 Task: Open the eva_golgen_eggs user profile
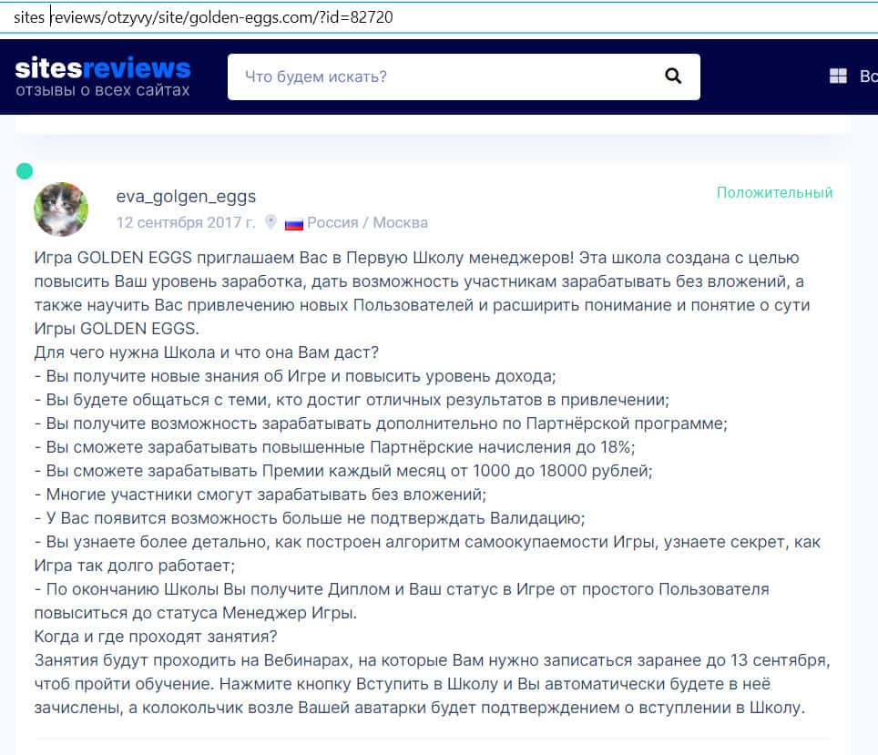point(186,196)
